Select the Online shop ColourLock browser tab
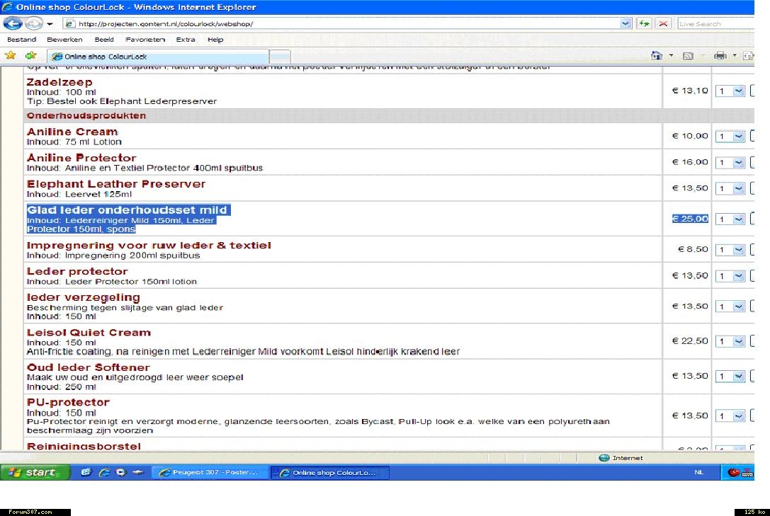Viewport: 770px width, 516px height. click(x=158, y=57)
